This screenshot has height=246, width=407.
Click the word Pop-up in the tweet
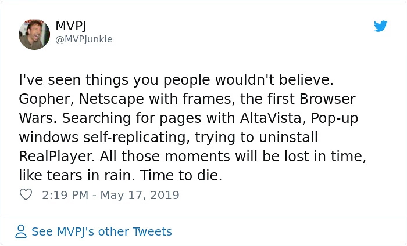tap(336, 118)
